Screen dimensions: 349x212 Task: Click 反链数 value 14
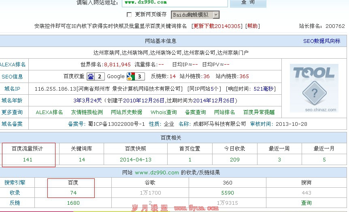(172, 76)
